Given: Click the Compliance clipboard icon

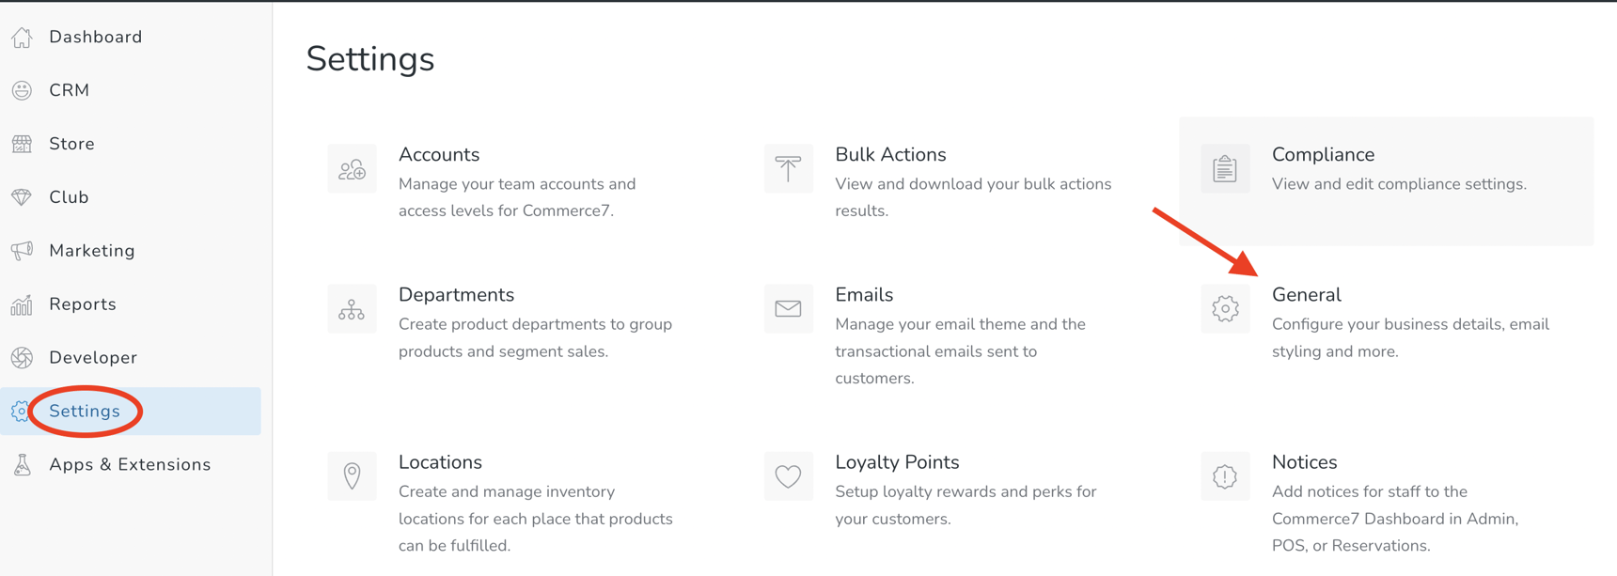Looking at the screenshot, I should click(1225, 169).
